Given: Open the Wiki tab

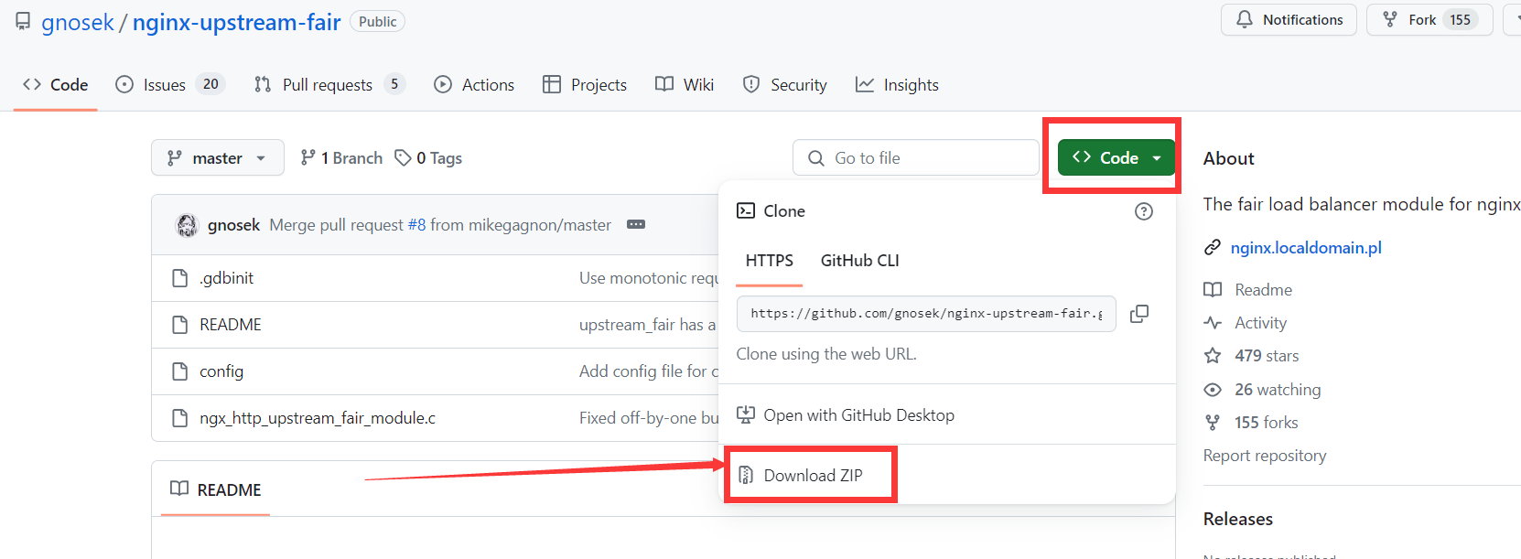Looking at the screenshot, I should point(685,85).
